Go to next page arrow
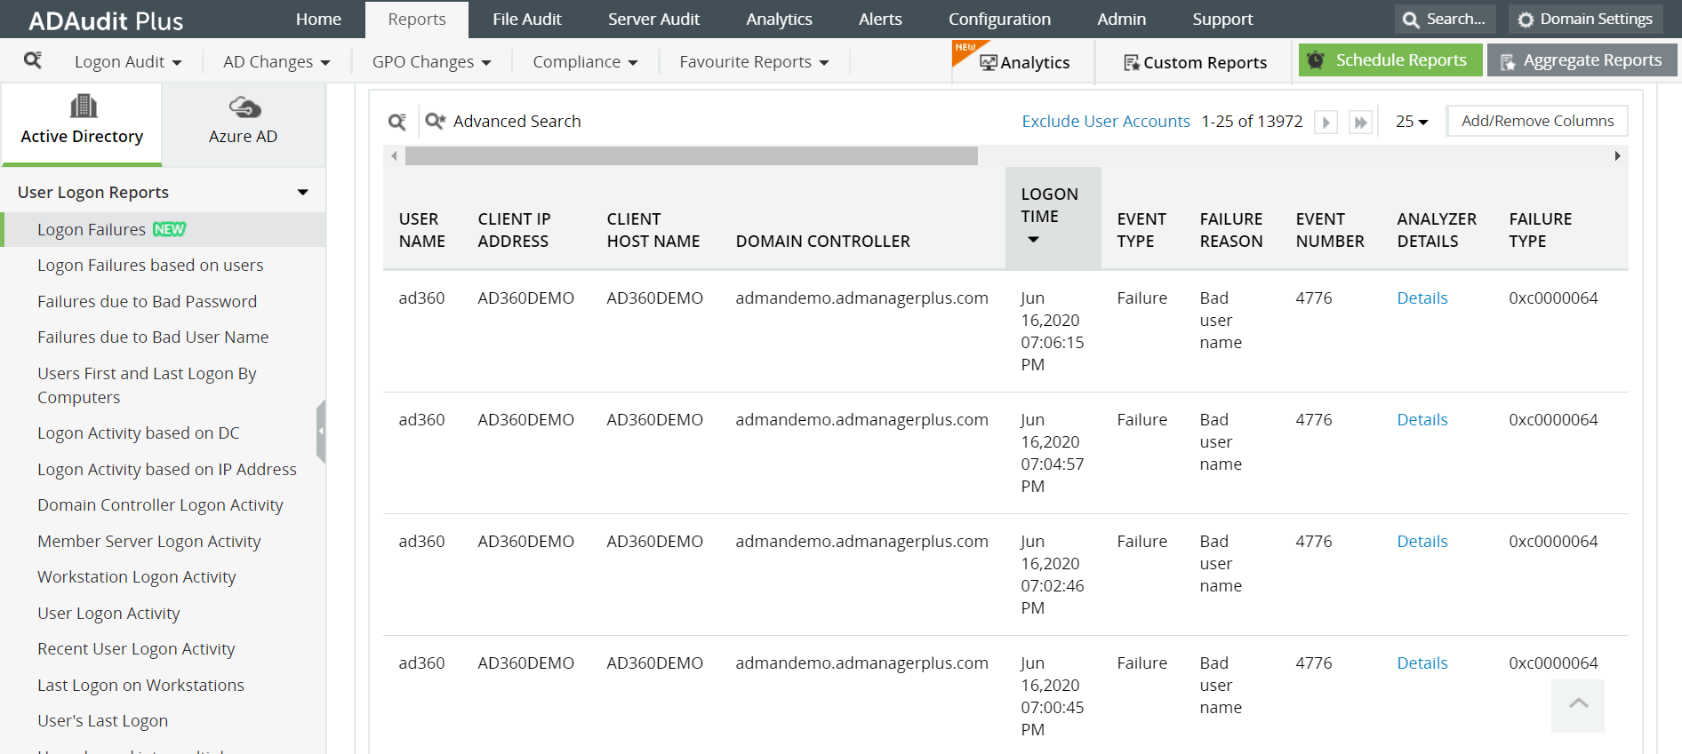 (1326, 123)
